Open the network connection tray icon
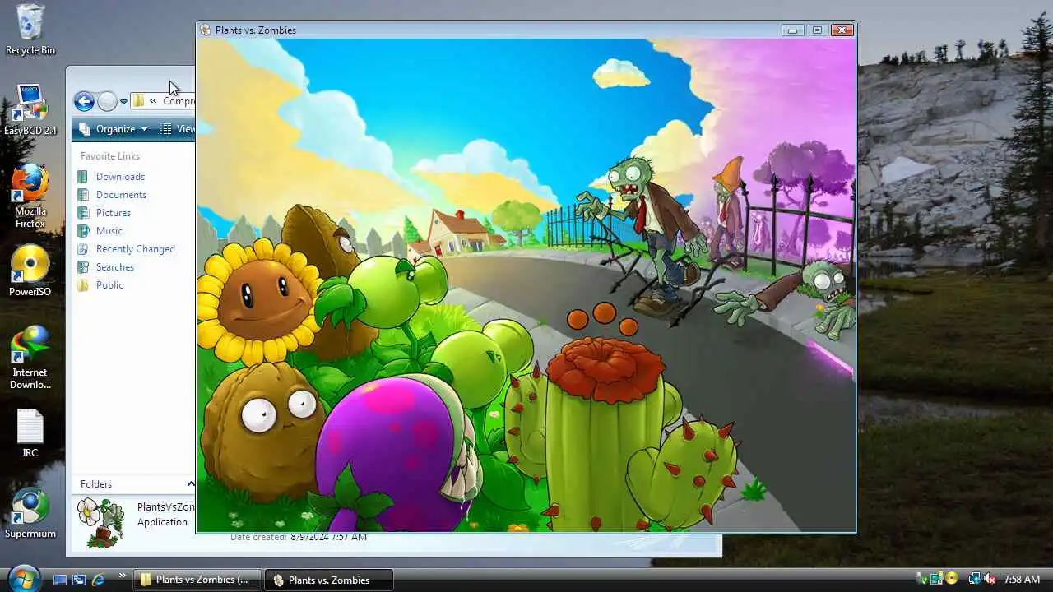The image size is (1053, 592). (x=975, y=579)
